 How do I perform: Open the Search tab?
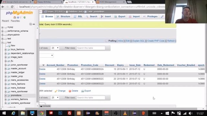[x=92, y=16]
